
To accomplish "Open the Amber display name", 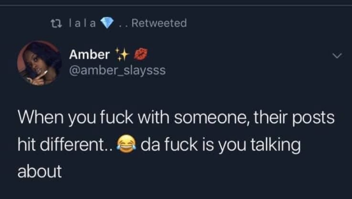I will (x=89, y=54).
